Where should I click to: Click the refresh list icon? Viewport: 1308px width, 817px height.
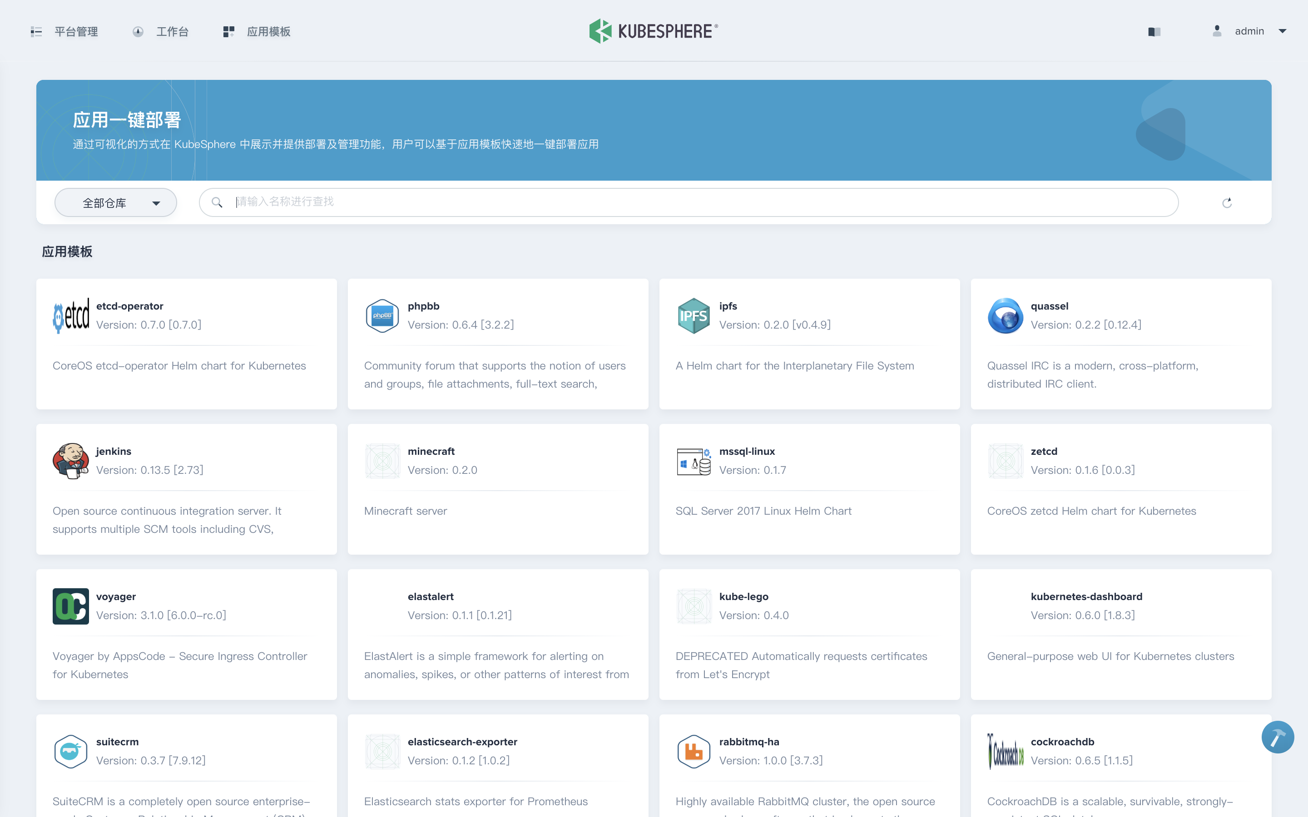(1227, 202)
